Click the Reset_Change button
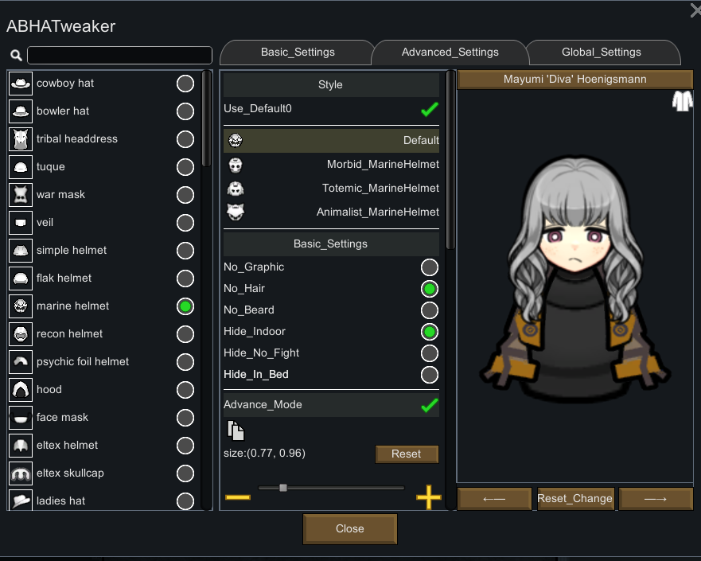The width and height of the screenshot is (701, 561). tap(575, 498)
